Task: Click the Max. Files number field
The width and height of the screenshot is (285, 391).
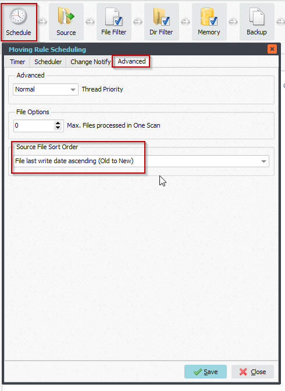Action: (34, 125)
